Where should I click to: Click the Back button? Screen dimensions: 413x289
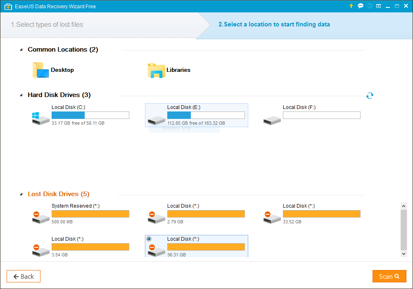tap(24, 276)
